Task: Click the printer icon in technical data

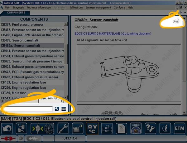Action: pos(177,21)
